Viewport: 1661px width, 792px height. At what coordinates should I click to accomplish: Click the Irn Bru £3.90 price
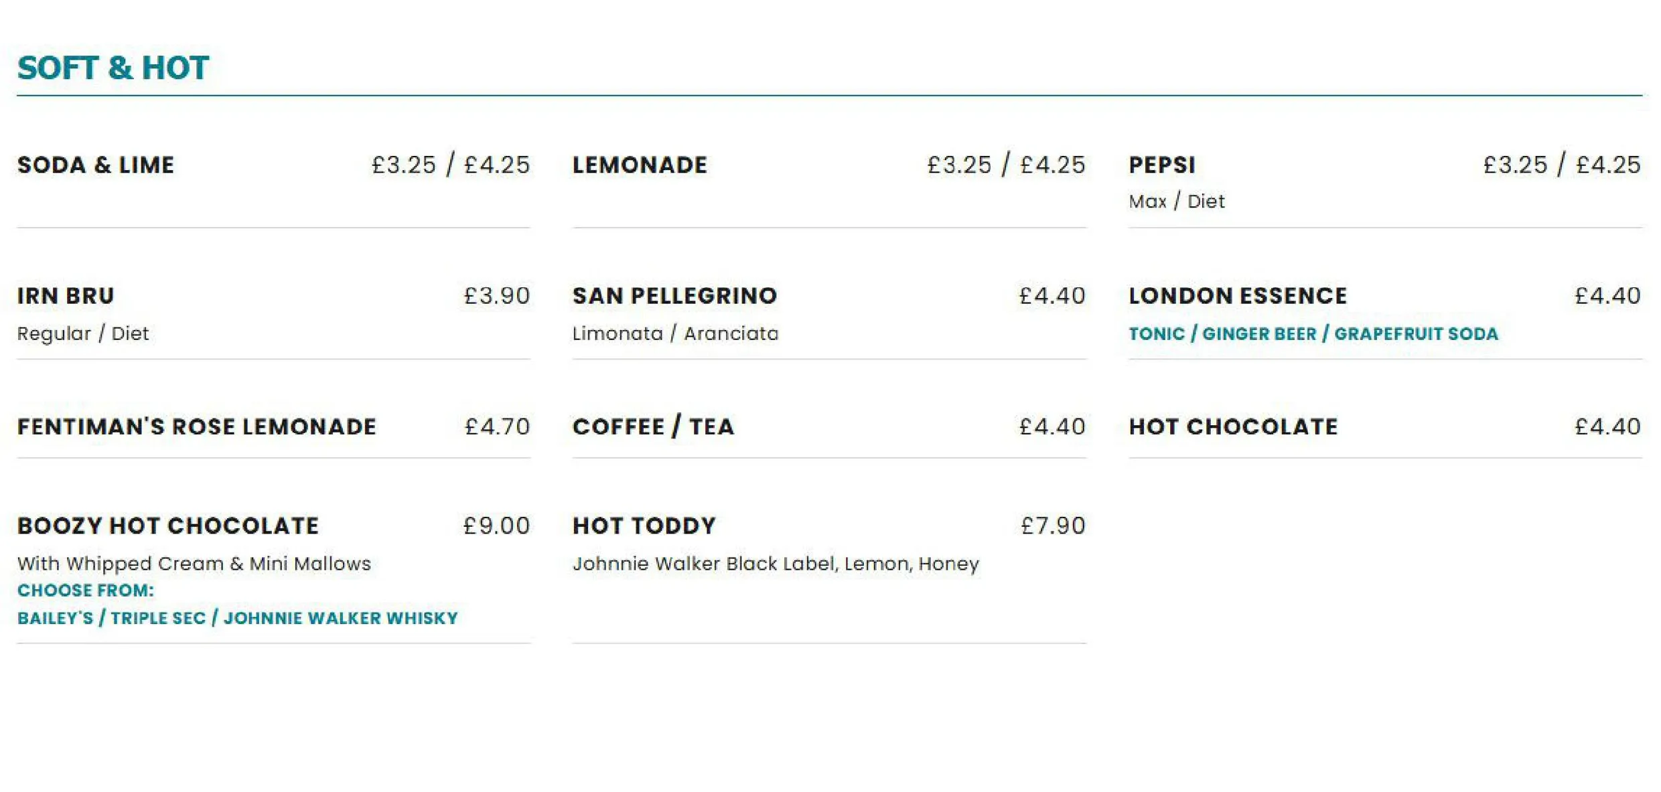[496, 296]
